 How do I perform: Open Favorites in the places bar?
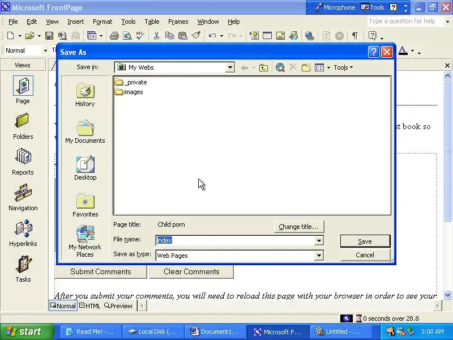(85, 205)
